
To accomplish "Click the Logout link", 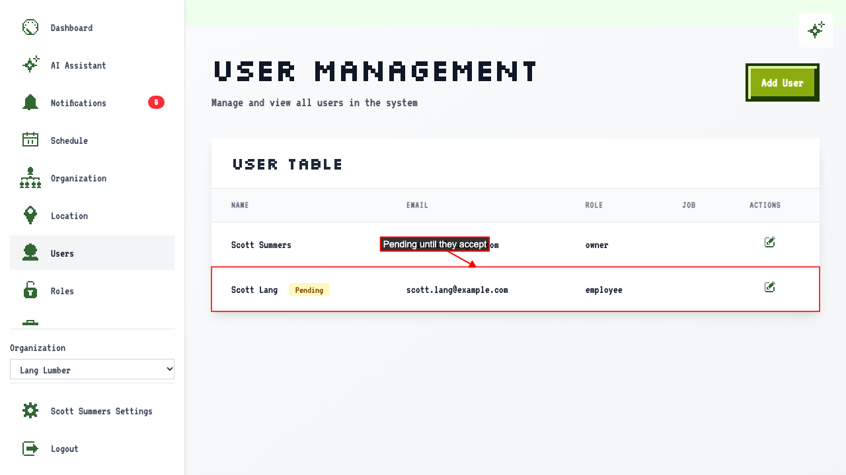I will point(92,449).
